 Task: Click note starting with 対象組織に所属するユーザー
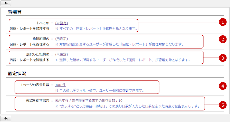[x=119, y=44]
